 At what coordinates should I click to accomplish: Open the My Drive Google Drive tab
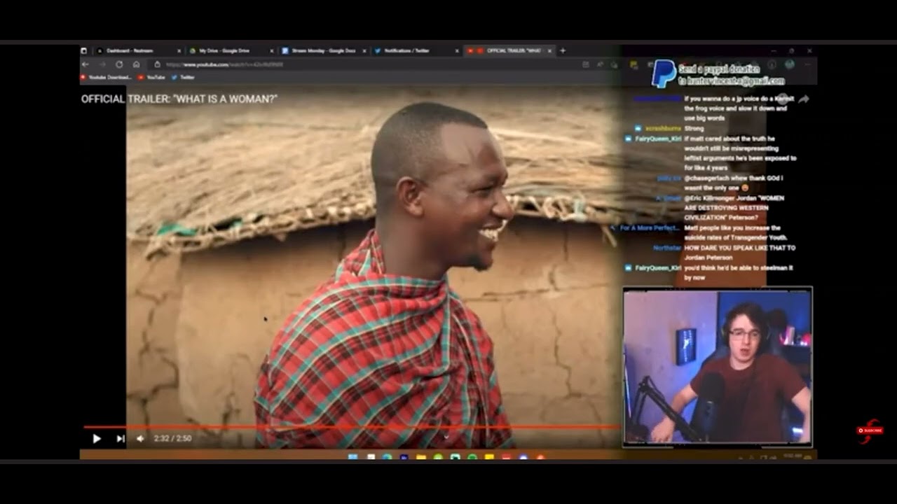[x=231, y=51]
